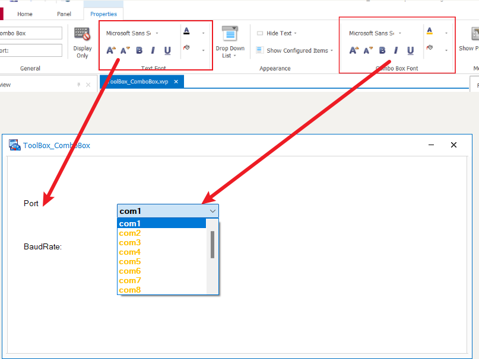Open the Drop Down List style menu
The image size is (479, 359).
click(x=230, y=42)
